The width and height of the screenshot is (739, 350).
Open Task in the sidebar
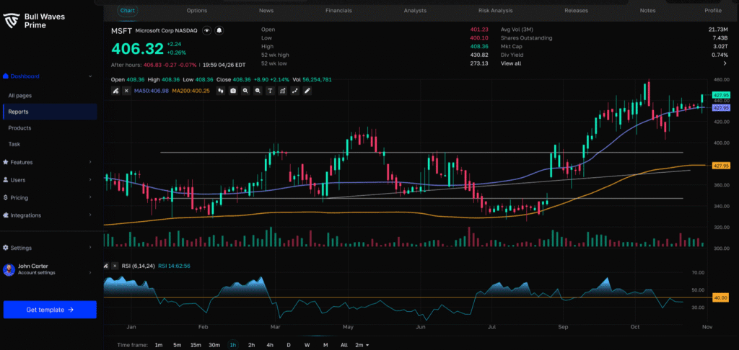click(14, 144)
